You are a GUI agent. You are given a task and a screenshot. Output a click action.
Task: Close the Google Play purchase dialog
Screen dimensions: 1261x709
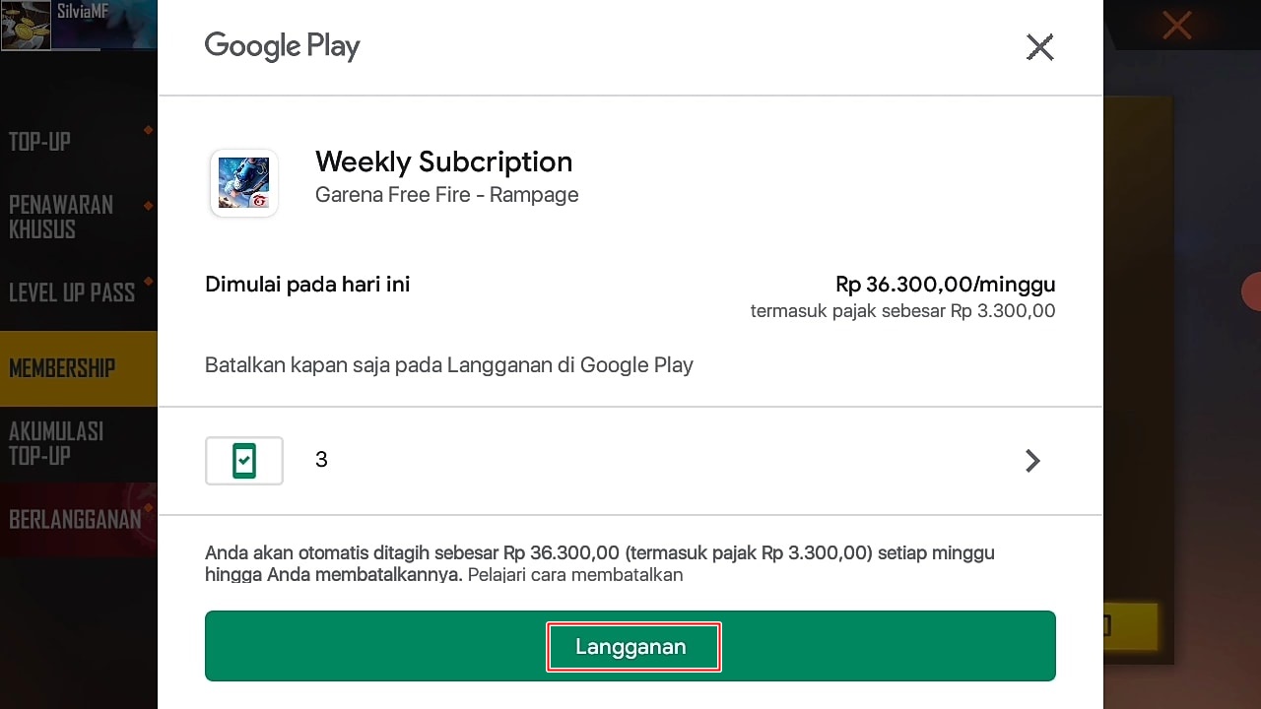[1039, 47]
